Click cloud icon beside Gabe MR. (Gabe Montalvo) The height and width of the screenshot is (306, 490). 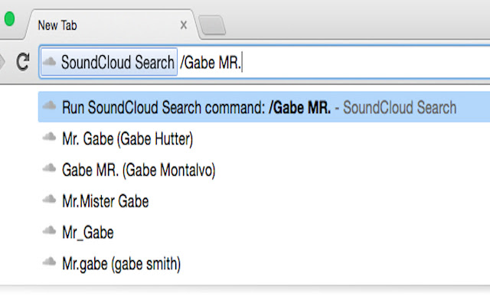click(50, 170)
